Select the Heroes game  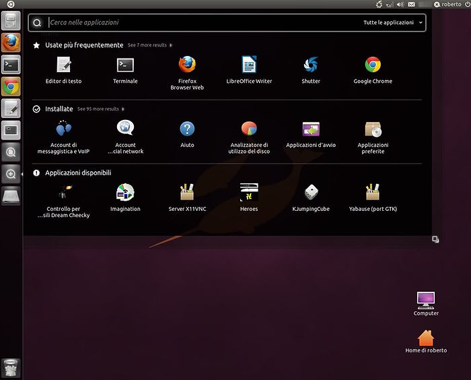pos(249,197)
